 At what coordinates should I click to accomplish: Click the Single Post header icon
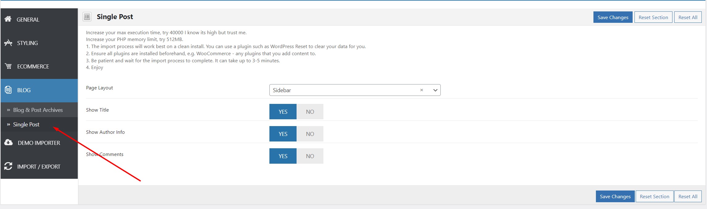pyautogui.click(x=87, y=17)
